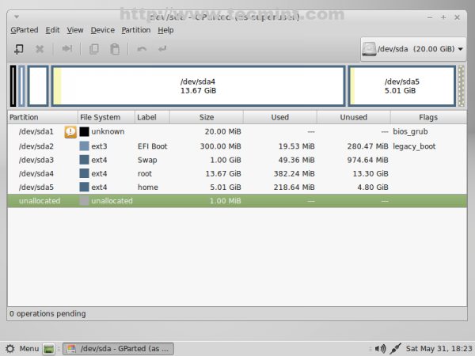Open the /dev/sda (20.00 GiB) device dropdown

413,49
